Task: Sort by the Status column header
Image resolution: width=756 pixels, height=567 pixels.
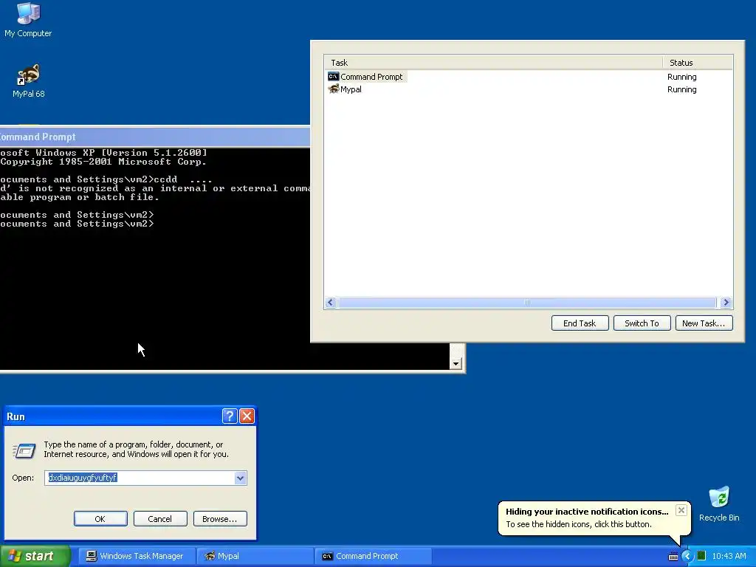Action: click(x=698, y=63)
